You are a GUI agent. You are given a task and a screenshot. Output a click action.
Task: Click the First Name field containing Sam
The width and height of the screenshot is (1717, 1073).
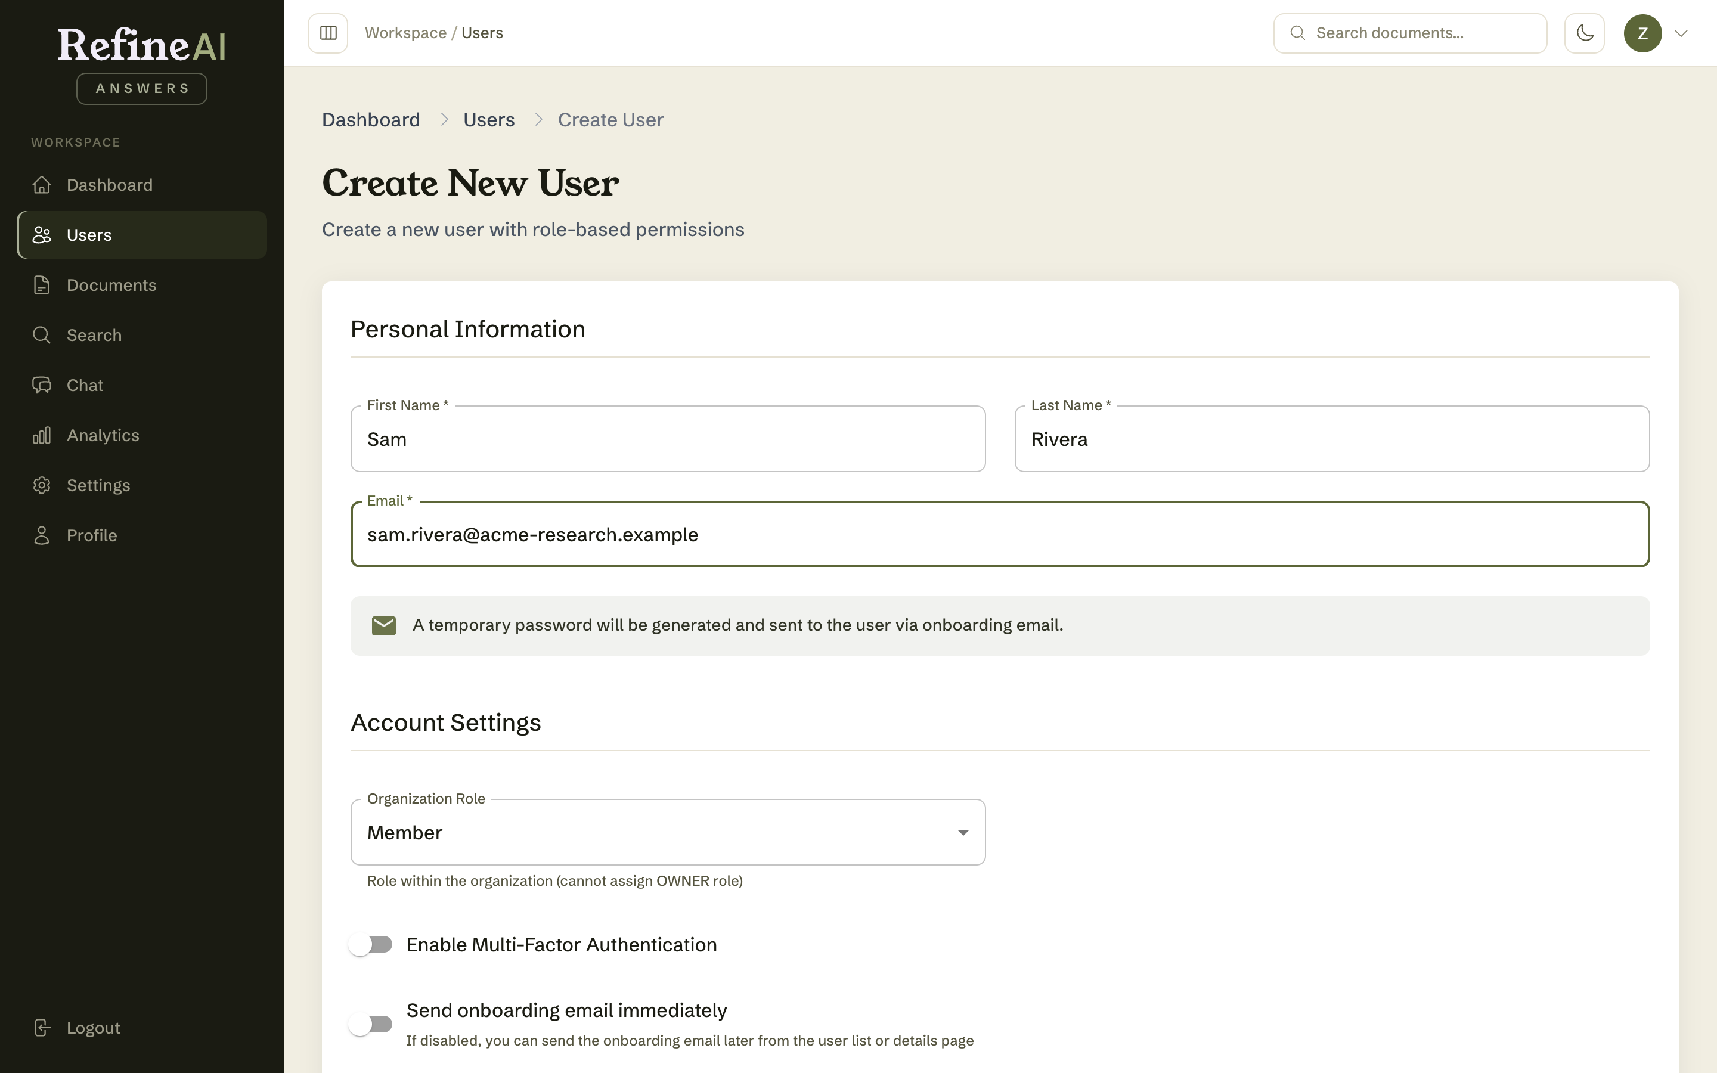click(x=668, y=439)
